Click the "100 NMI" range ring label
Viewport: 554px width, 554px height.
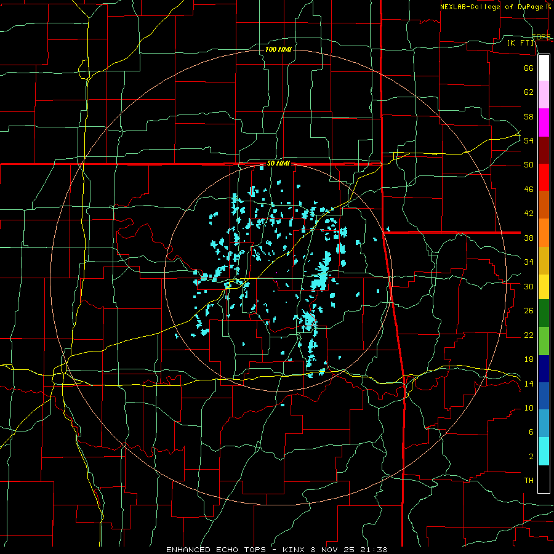click(x=278, y=49)
